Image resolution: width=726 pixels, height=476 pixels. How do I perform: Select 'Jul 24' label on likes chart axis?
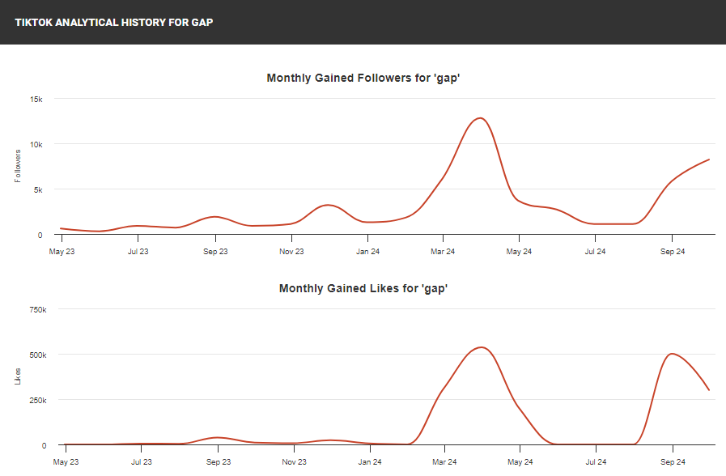(596, 461)
